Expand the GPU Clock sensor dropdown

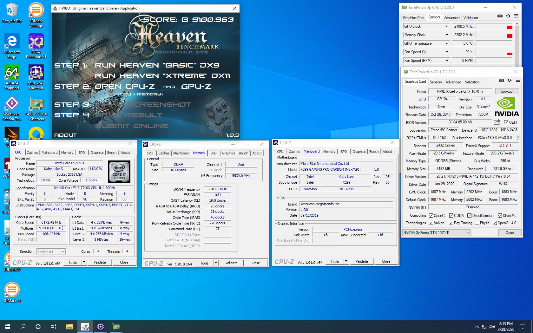pyautogui.click(x=447, y=26)
